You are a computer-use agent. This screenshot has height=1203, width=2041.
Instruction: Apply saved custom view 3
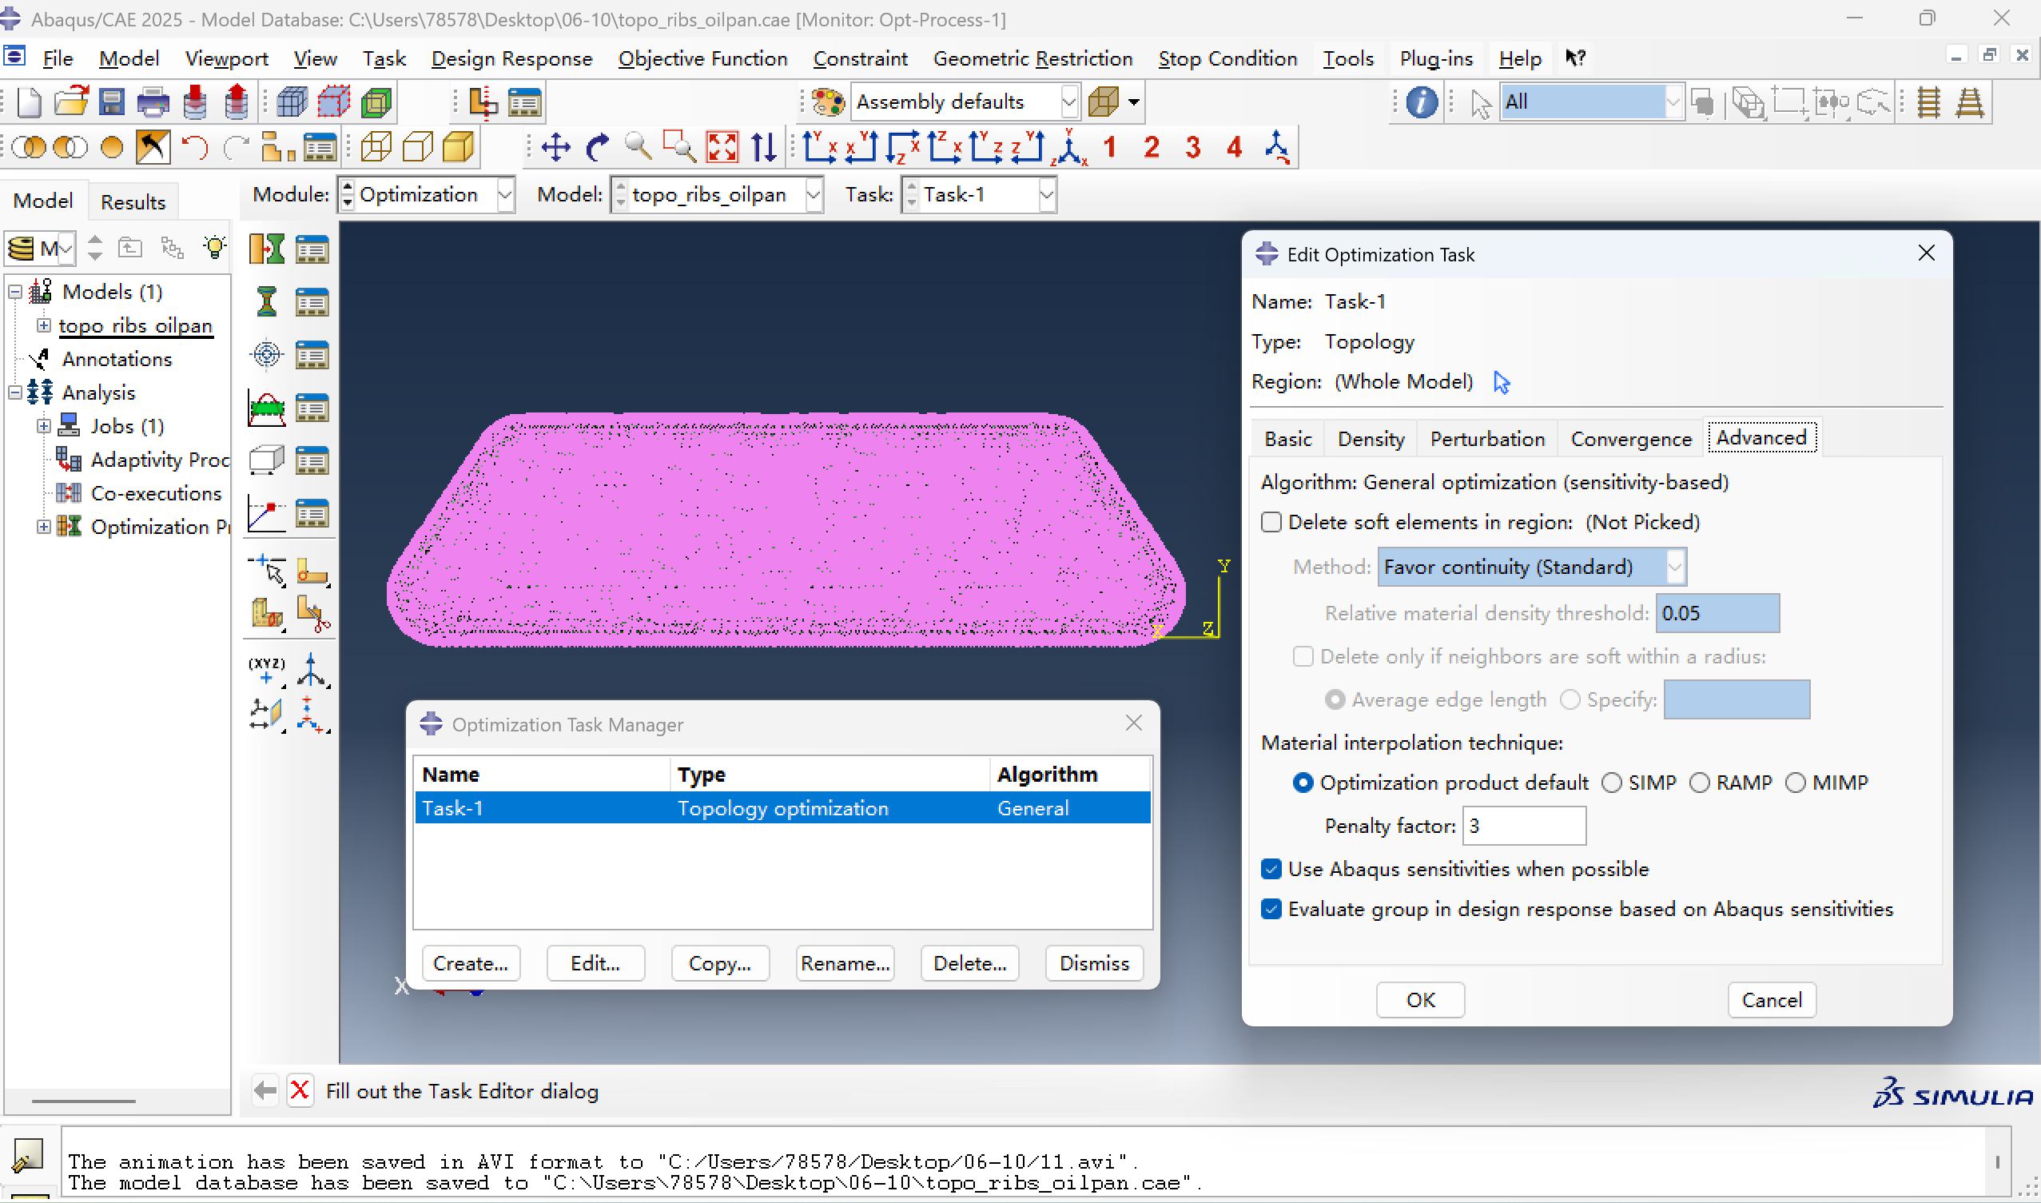1192,148
